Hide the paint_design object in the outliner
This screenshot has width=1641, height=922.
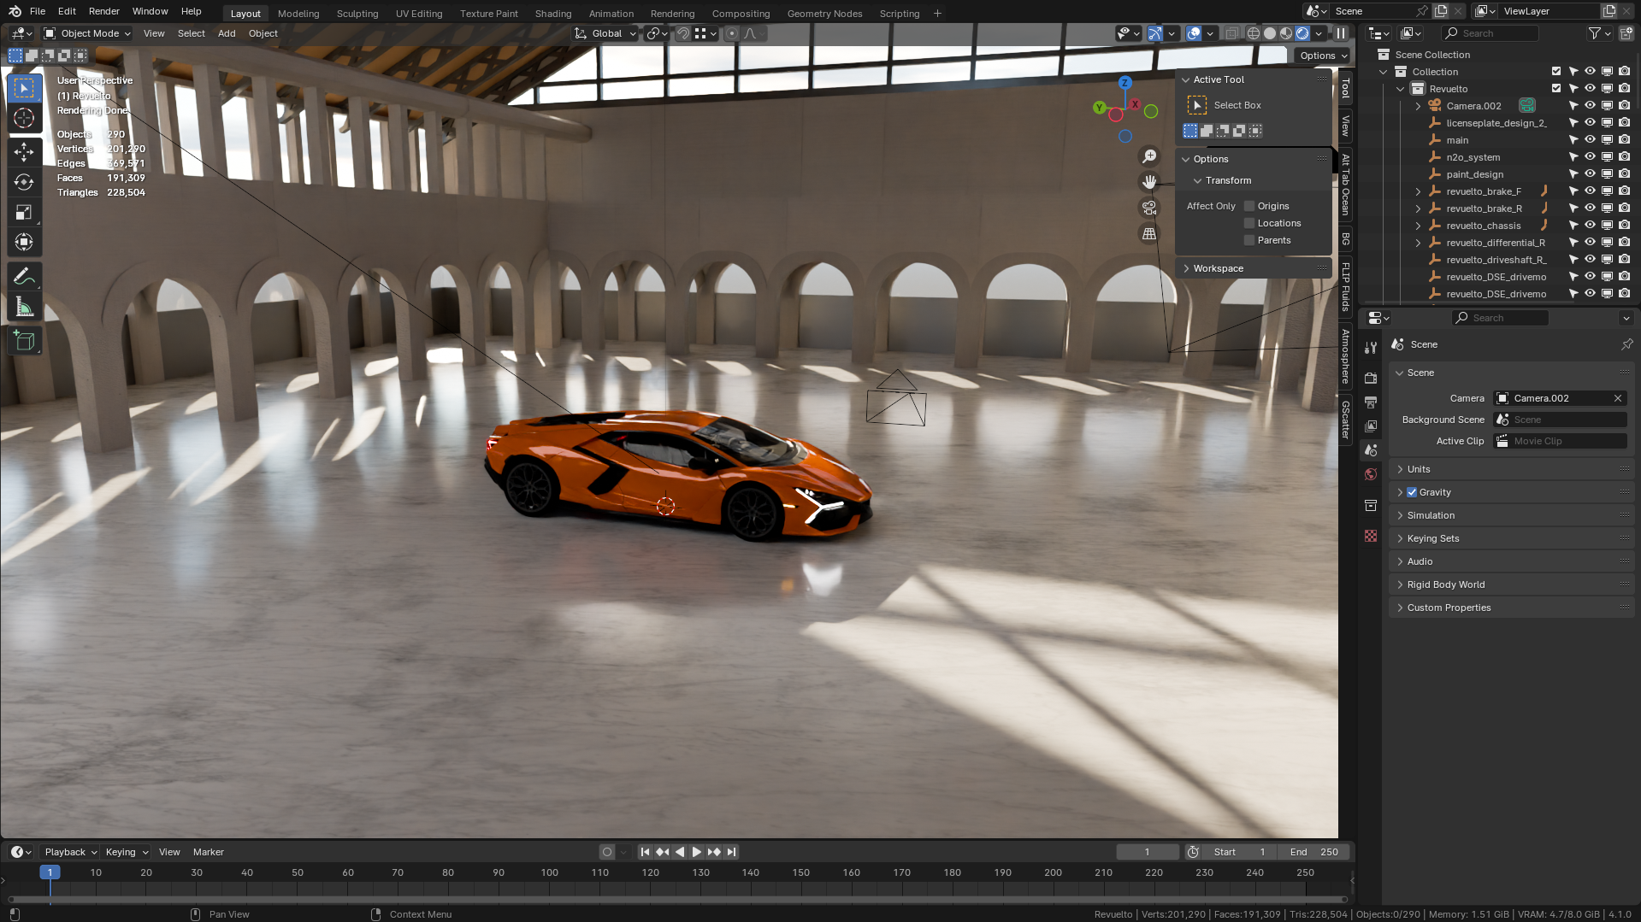(1591, 173)
